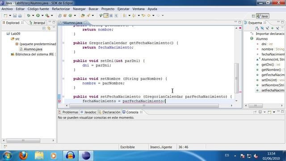Image resolution: width=286 pixels, height=161 pixels.
Task: Open the dropdown arrow next to New
Action: point(10,16)
